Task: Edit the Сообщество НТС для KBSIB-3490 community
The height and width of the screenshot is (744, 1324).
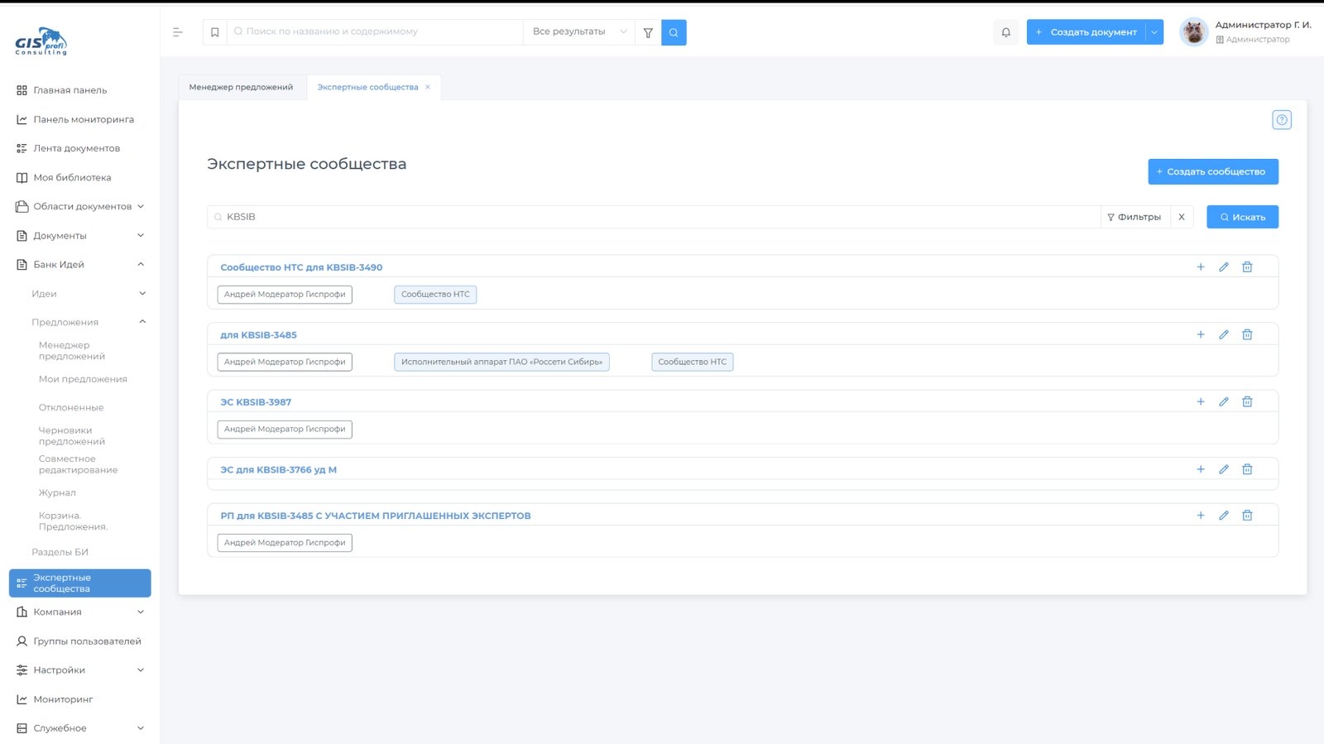Action: 1224,267
